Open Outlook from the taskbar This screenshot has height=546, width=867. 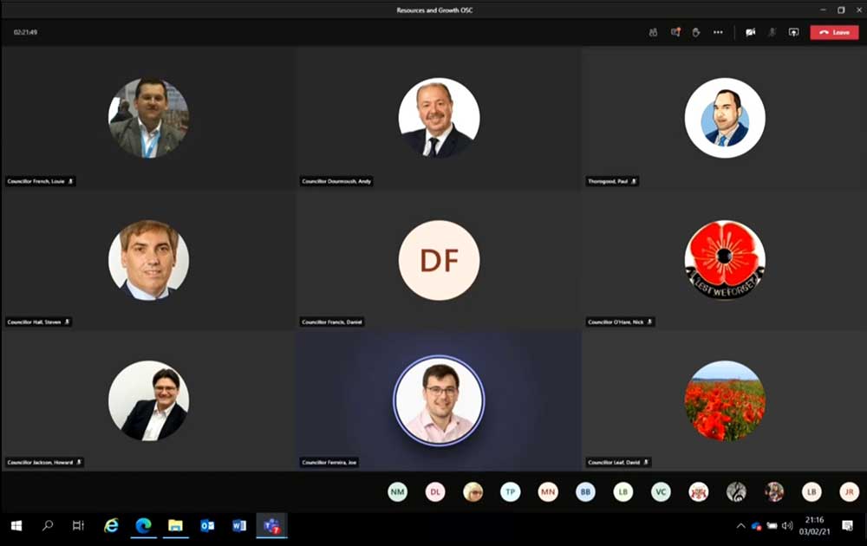207,525
